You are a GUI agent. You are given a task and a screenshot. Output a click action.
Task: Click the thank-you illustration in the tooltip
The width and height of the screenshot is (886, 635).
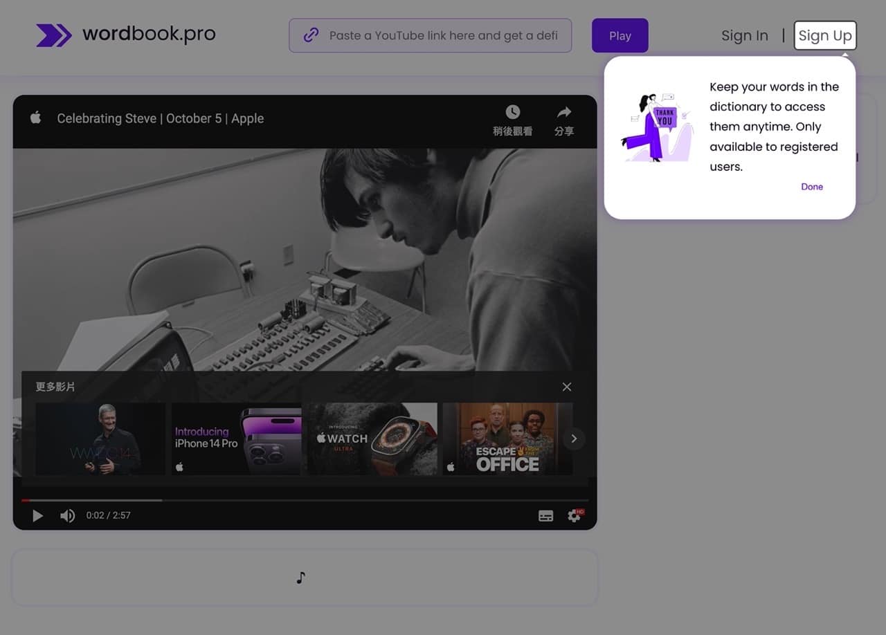(x=656, y=127)
